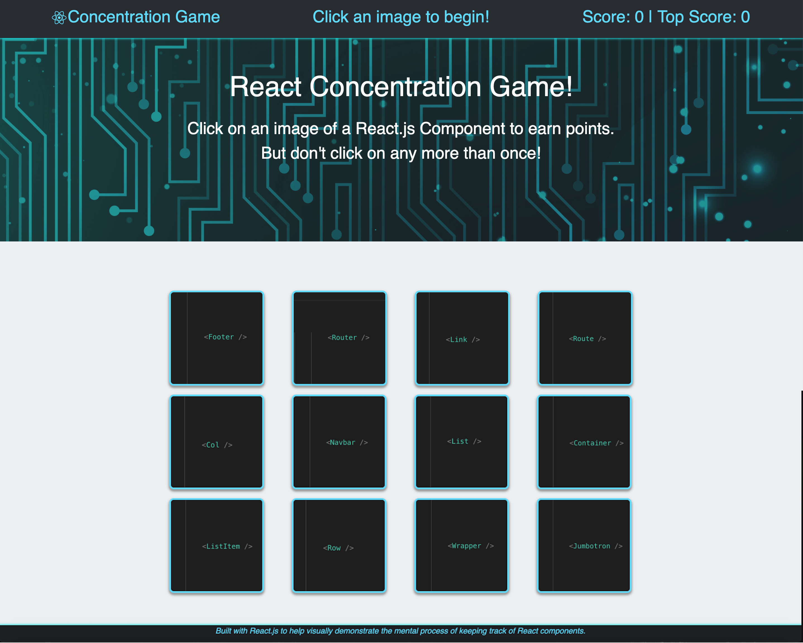Click the Wrapper component image
The height and width of the screenshot is (643, 803).
pos(462,546)
